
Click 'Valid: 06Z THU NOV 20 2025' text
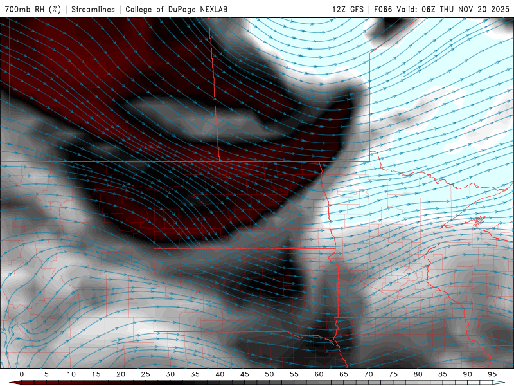click(x=453, y=9)
